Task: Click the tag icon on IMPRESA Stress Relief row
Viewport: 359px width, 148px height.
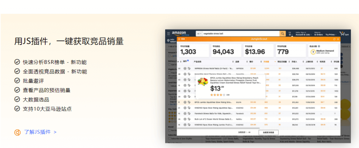Action: coord(189,68)
